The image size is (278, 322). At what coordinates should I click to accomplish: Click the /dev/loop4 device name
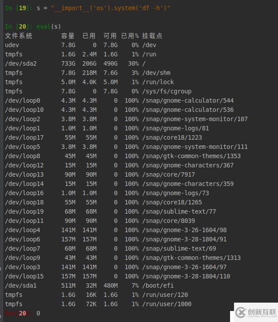pos(22,230)
